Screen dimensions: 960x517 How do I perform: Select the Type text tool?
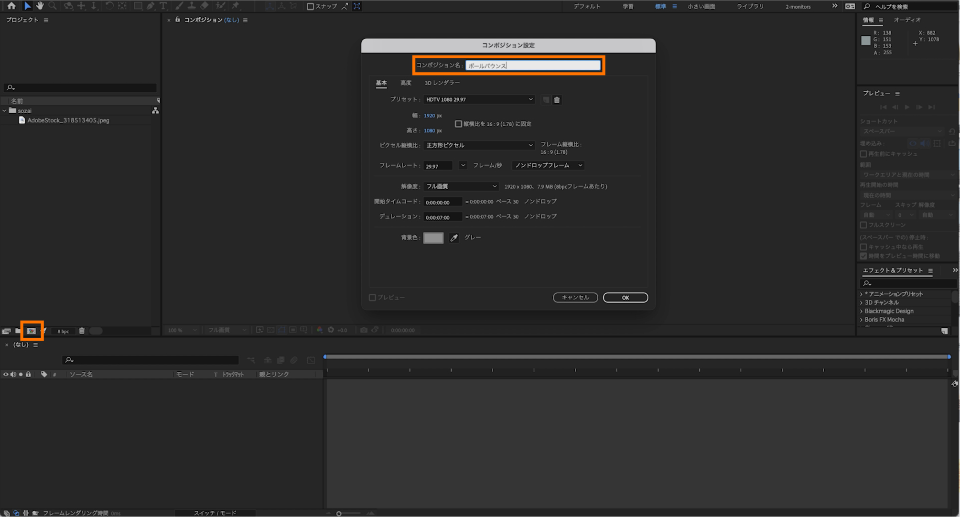(163, 6)
